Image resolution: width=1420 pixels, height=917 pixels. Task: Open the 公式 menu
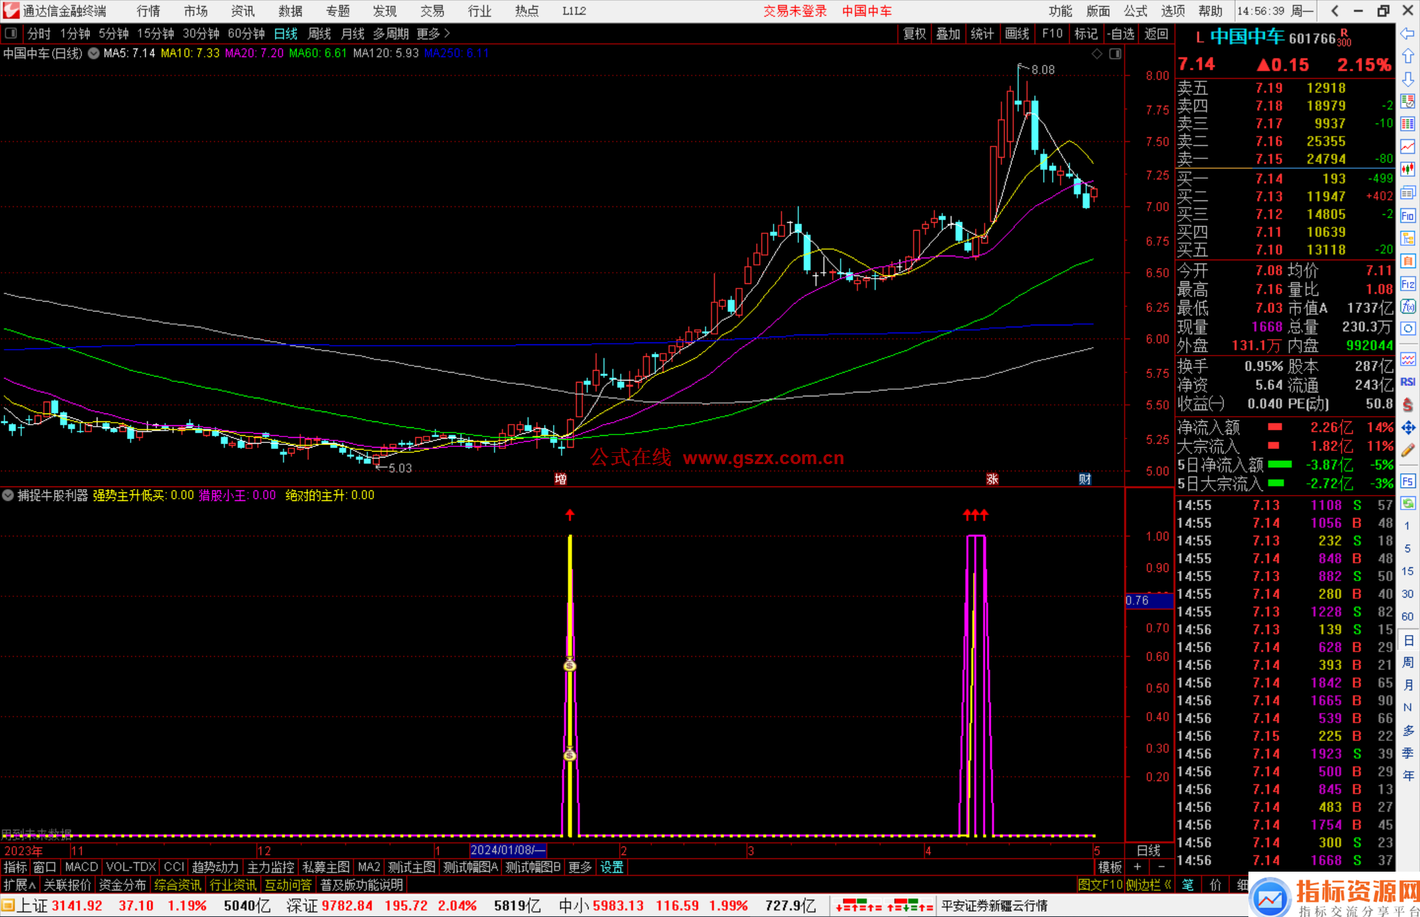click(x=1135, y=11)
